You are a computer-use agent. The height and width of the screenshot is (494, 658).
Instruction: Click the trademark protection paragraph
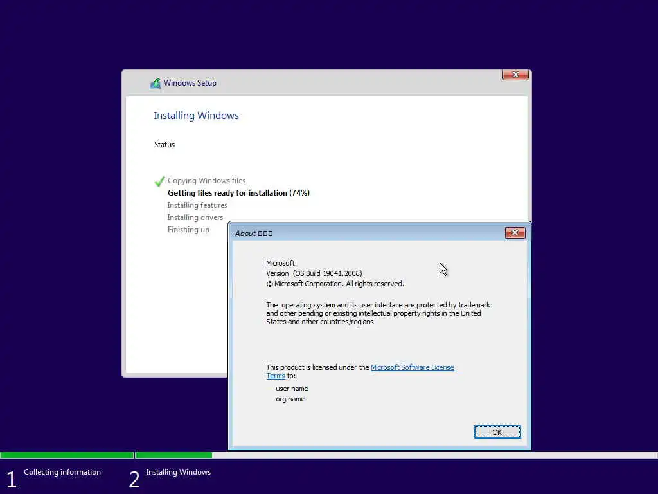coord(378,313)
